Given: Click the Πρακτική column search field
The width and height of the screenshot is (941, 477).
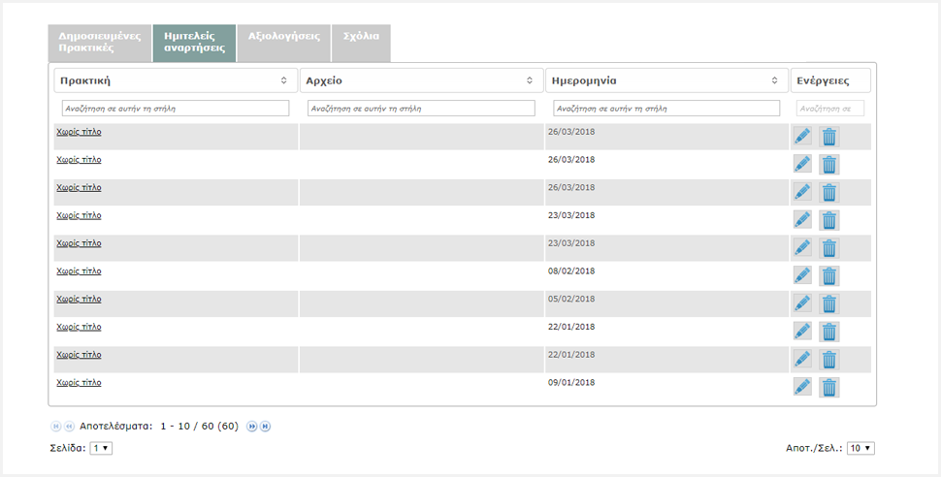Looking at the screenshot, I should pyautogui.click(x=176, y=109).
